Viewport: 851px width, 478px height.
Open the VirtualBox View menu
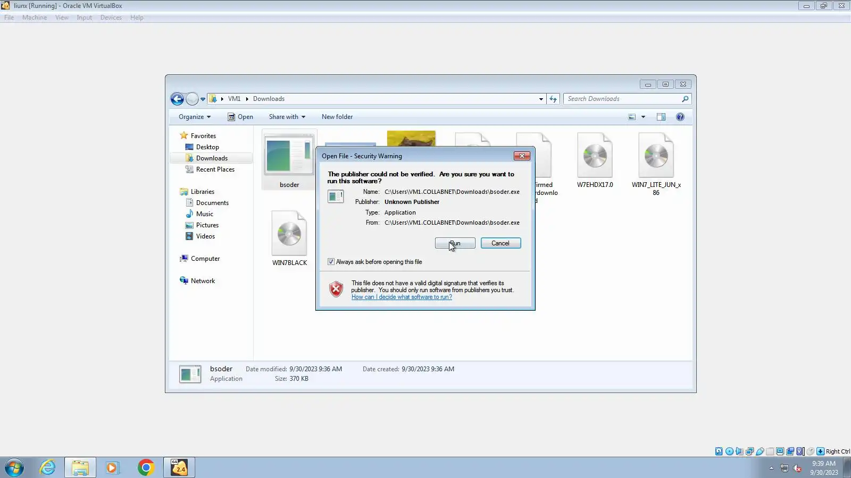click(x=62, y=18)
